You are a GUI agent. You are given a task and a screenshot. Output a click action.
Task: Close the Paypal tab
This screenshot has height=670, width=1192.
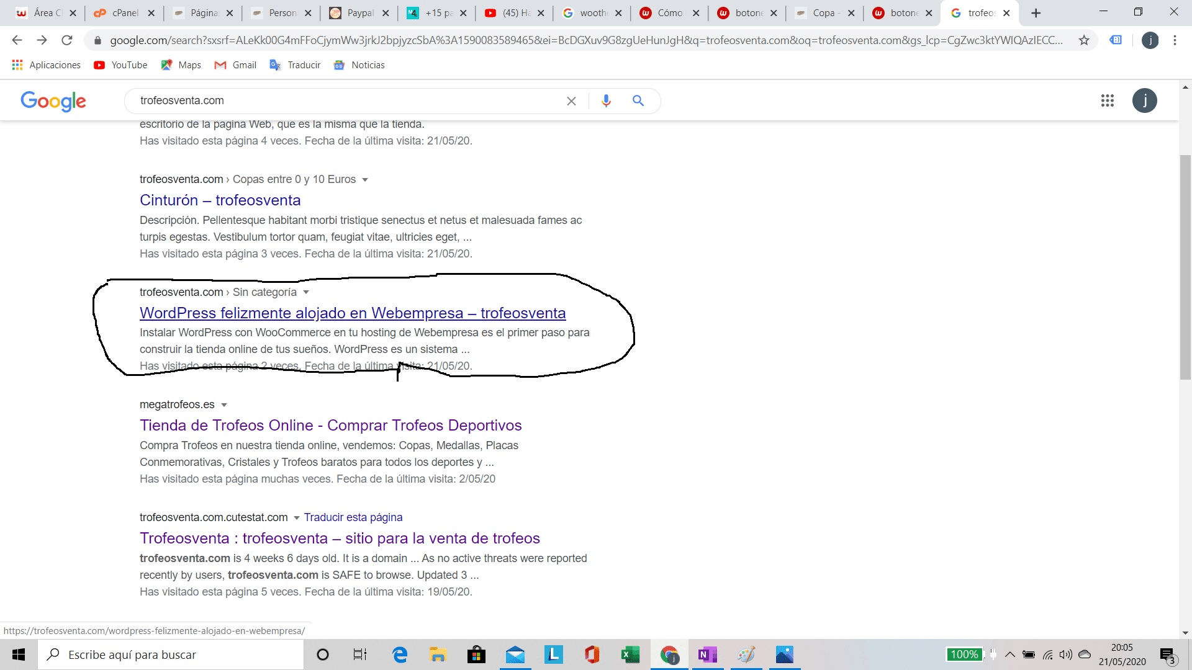tap(386, 13)
